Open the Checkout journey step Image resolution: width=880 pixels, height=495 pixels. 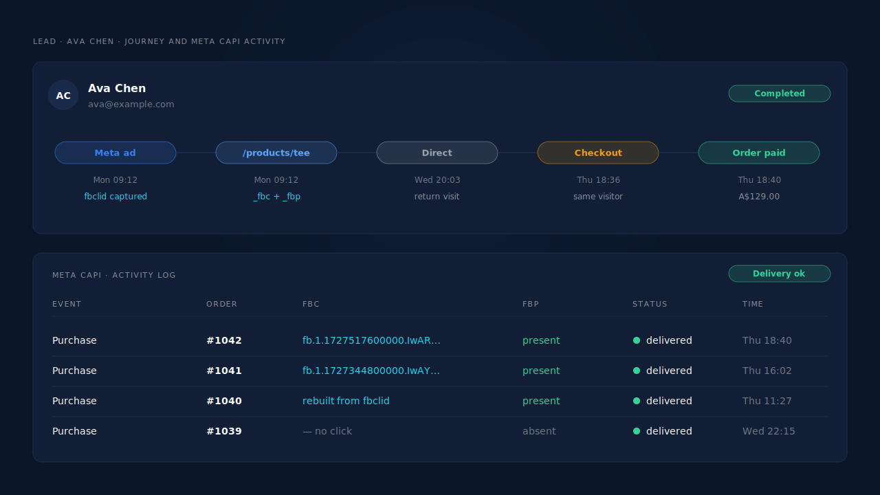coord(598,153)
